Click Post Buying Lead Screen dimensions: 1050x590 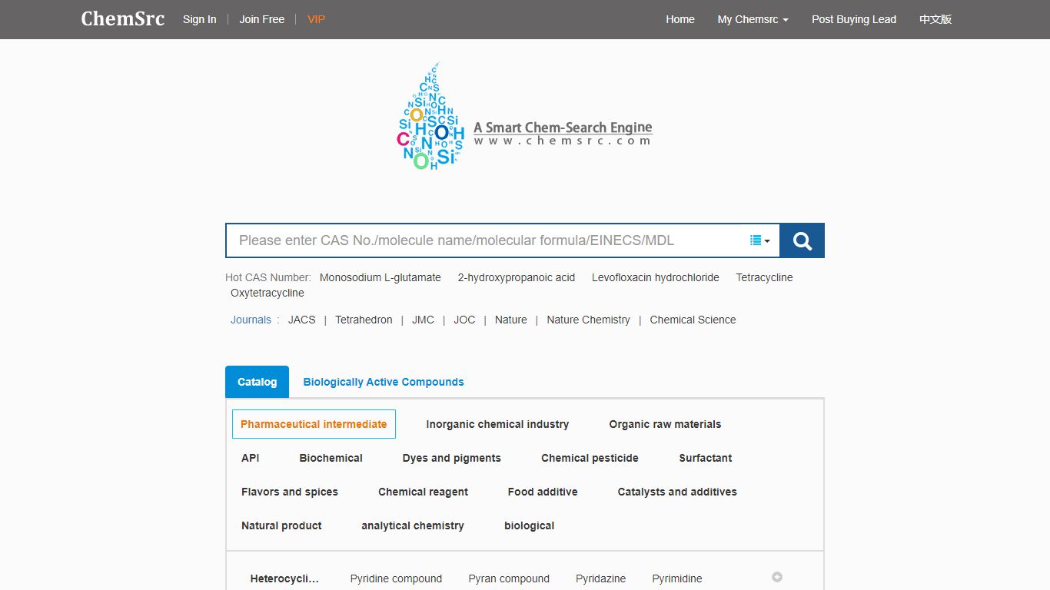(854, 19)
